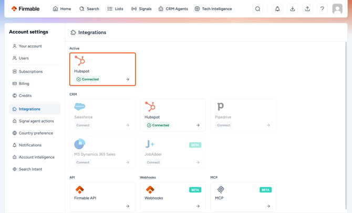Click the upload icon in header
Image resolution: width=352 pixels, height=213 pixels.
(x=307, y=9)
